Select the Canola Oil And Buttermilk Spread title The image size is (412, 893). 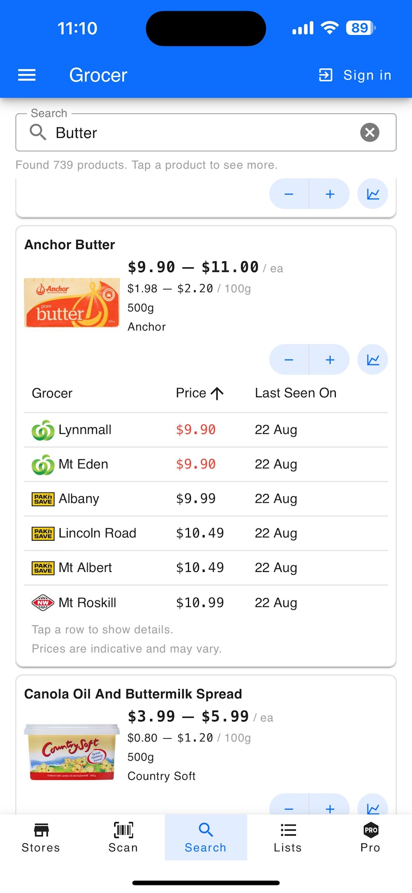pyautogui.click(x=133, y=694)
